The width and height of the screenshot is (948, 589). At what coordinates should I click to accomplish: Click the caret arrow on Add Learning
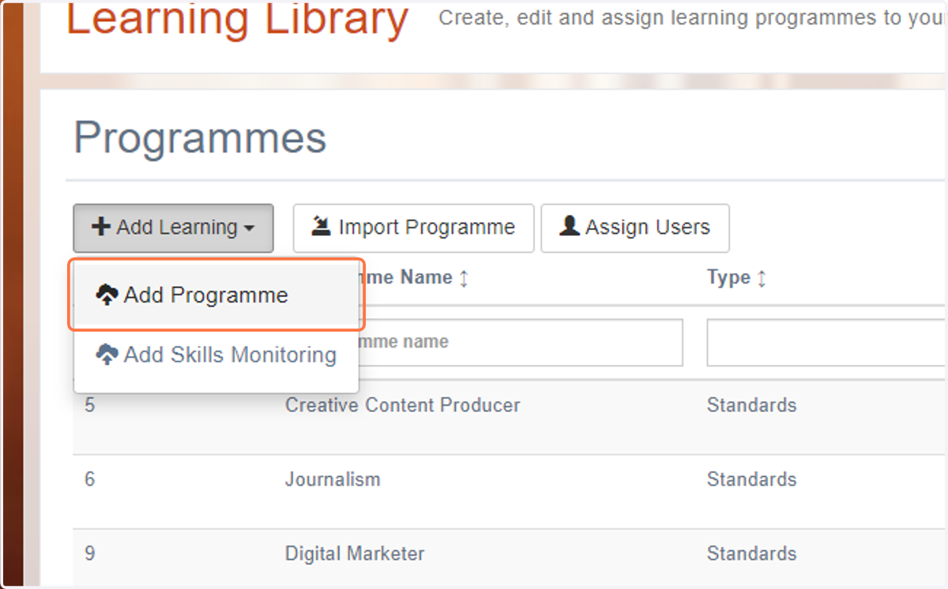(x=249, y=229)
